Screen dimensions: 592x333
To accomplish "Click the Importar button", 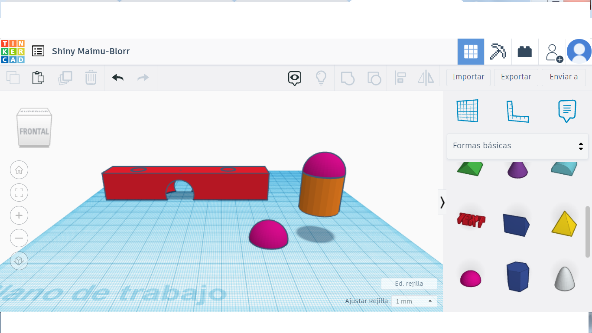I will tap(468, 77).
